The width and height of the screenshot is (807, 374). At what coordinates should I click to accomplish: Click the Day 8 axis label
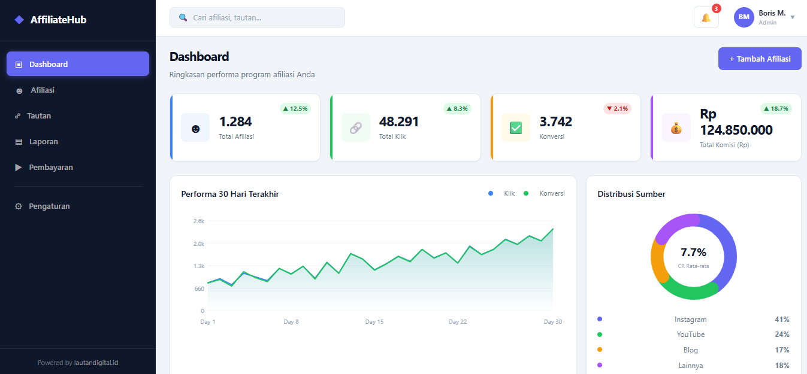click(291, 322)
